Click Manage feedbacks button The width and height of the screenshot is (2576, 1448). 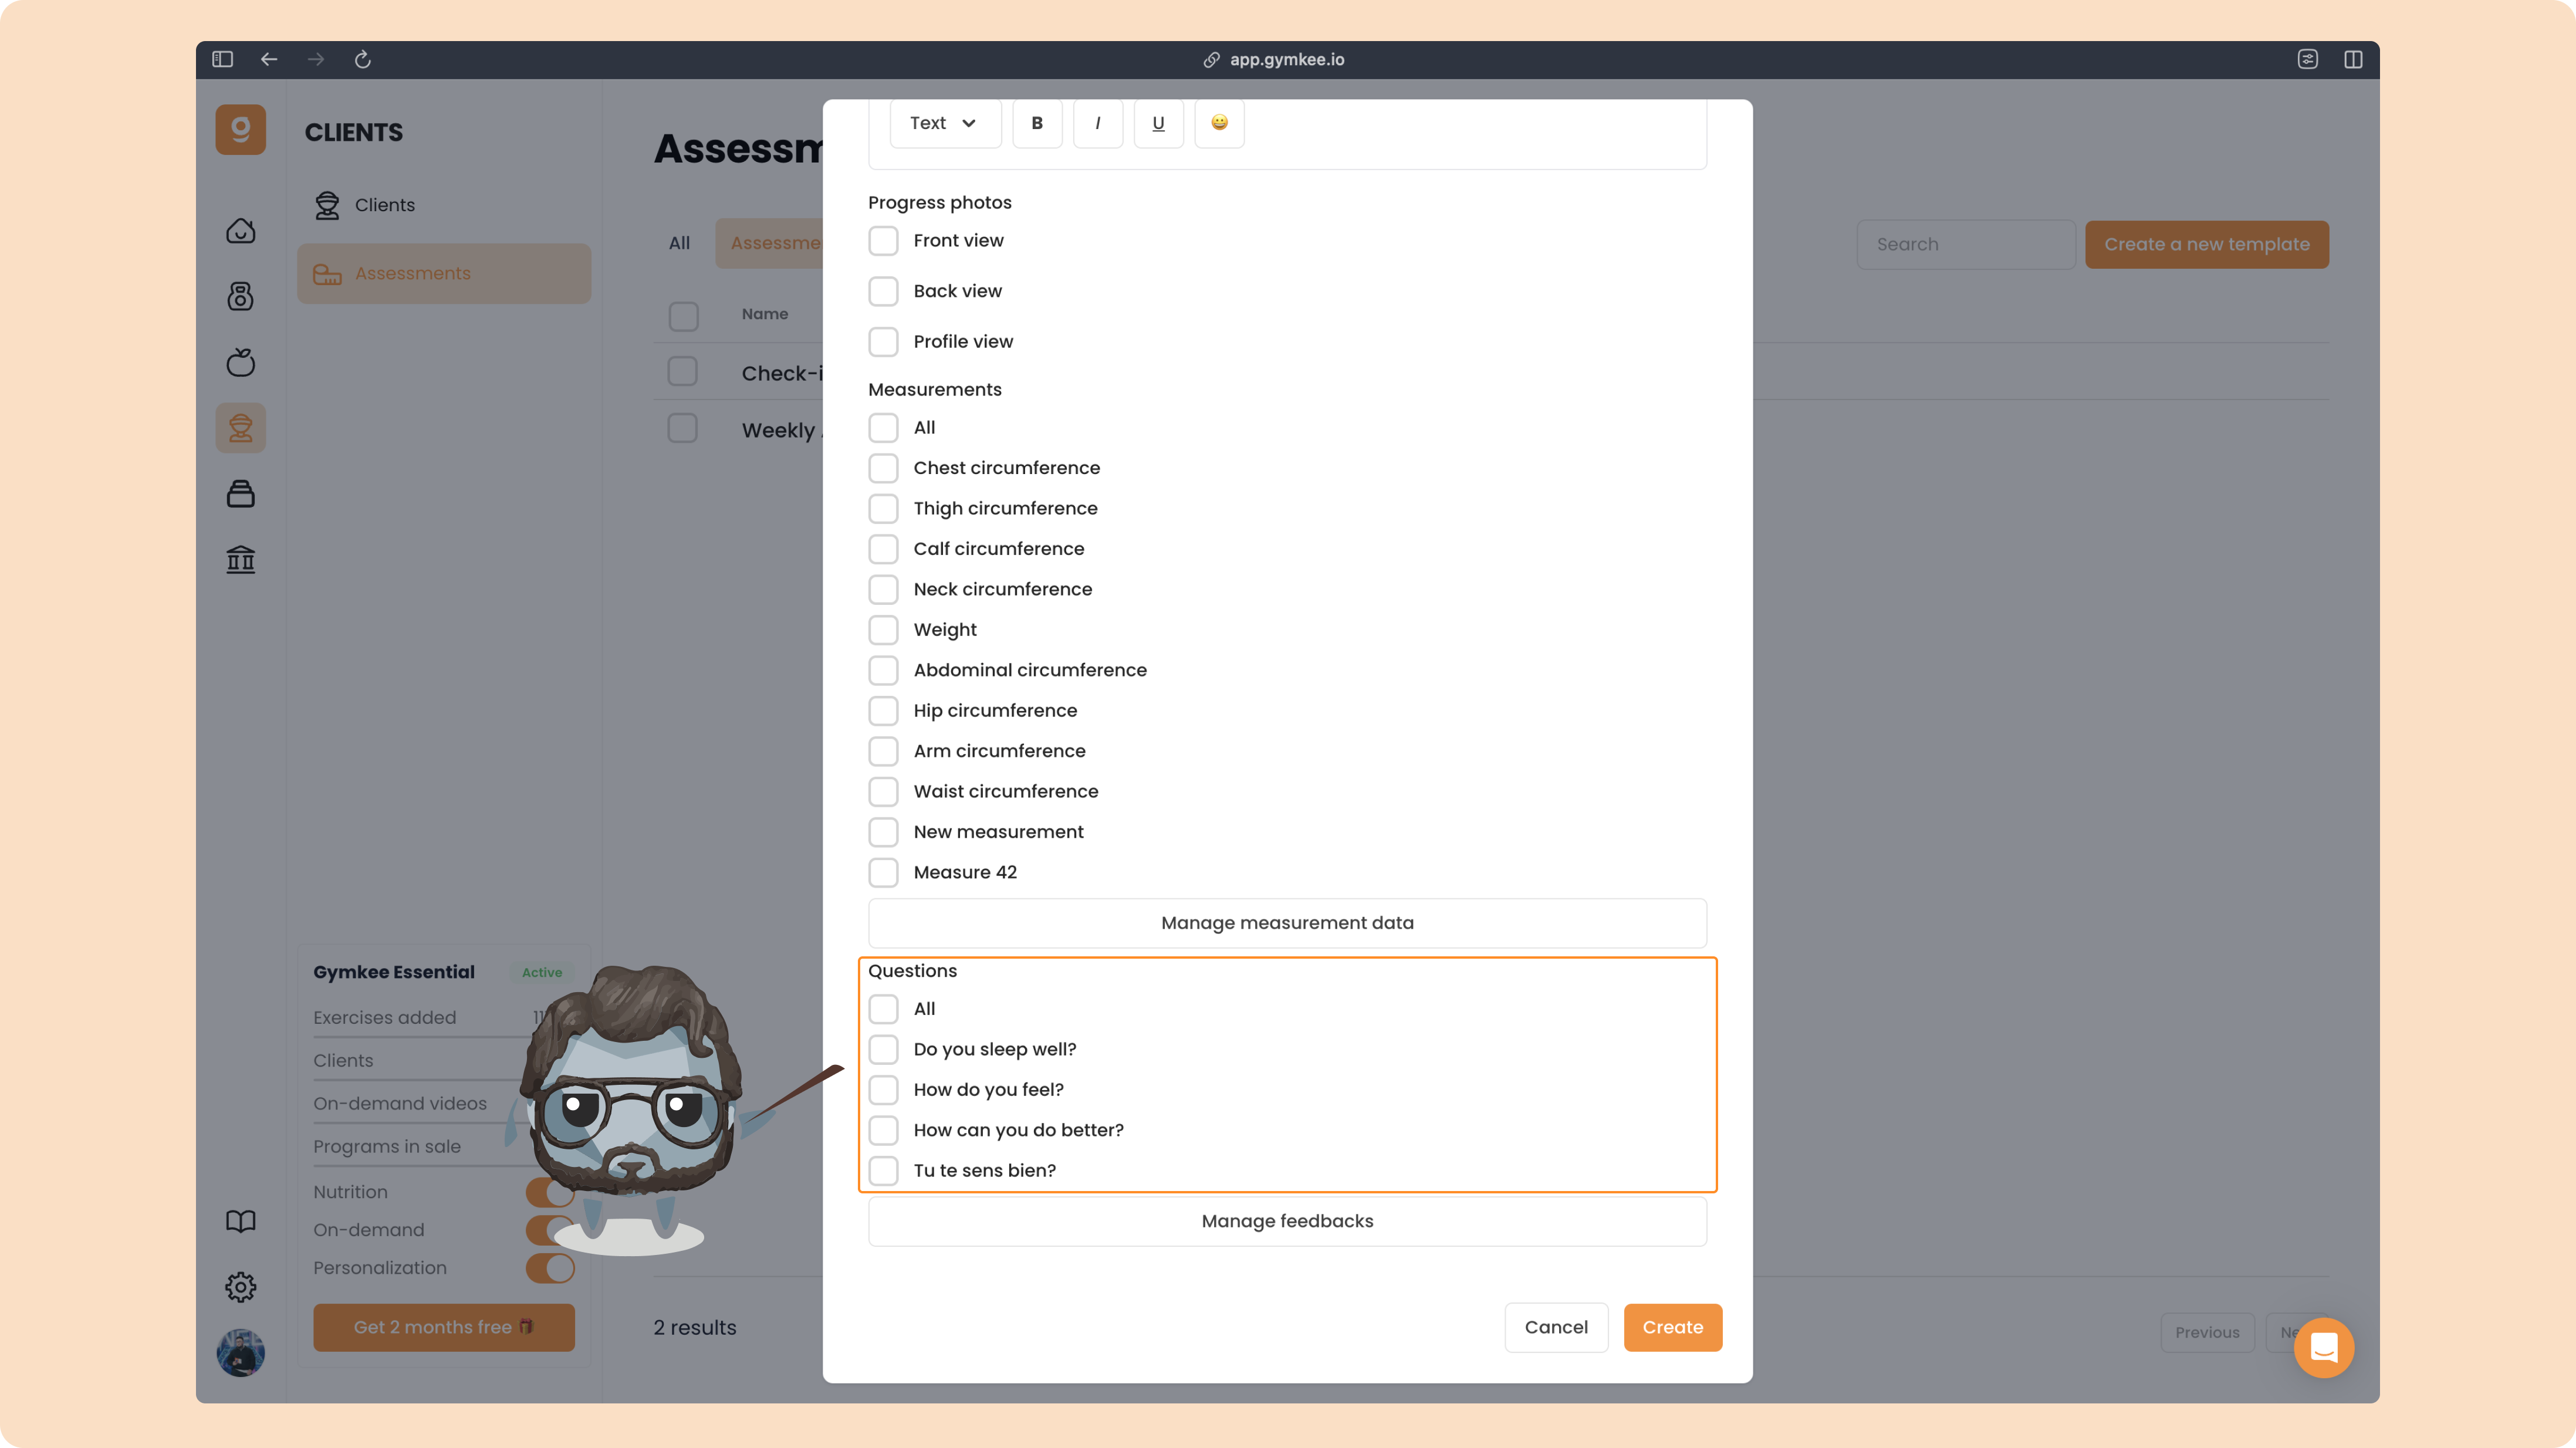1287,1221
